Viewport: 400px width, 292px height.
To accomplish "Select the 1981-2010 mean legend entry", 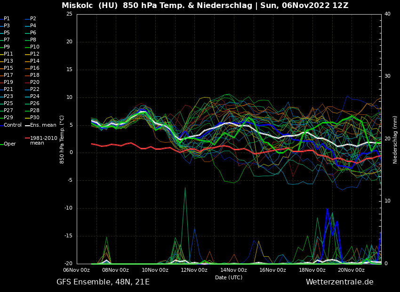I will pyautogui.click(x=43, y=140).
